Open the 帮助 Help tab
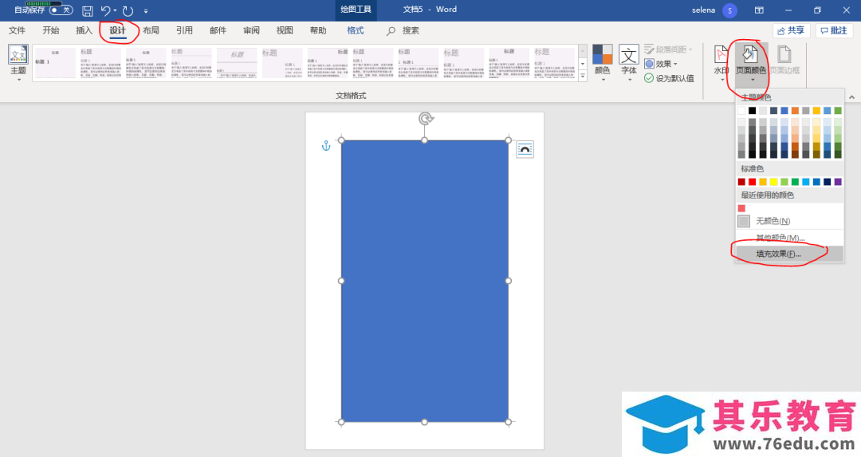Image resolution: width=861 pixels, height=457 pixels. [318, 30]
